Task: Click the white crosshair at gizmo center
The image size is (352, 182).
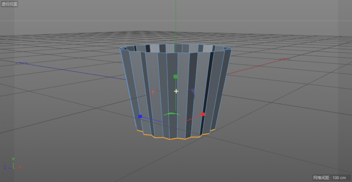Action: 176,91
